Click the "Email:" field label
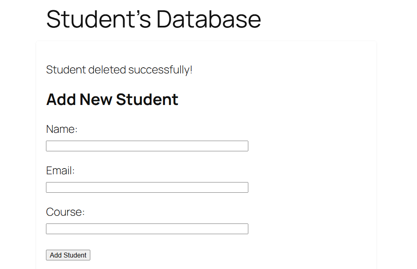Viewport: 417px width, 269px height. (x=60, y=171)
